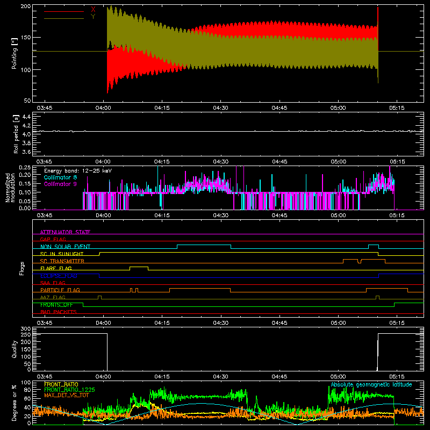Select the SC_TRANSMITTER flag label
Screen dimensions: 430x430
62,261
